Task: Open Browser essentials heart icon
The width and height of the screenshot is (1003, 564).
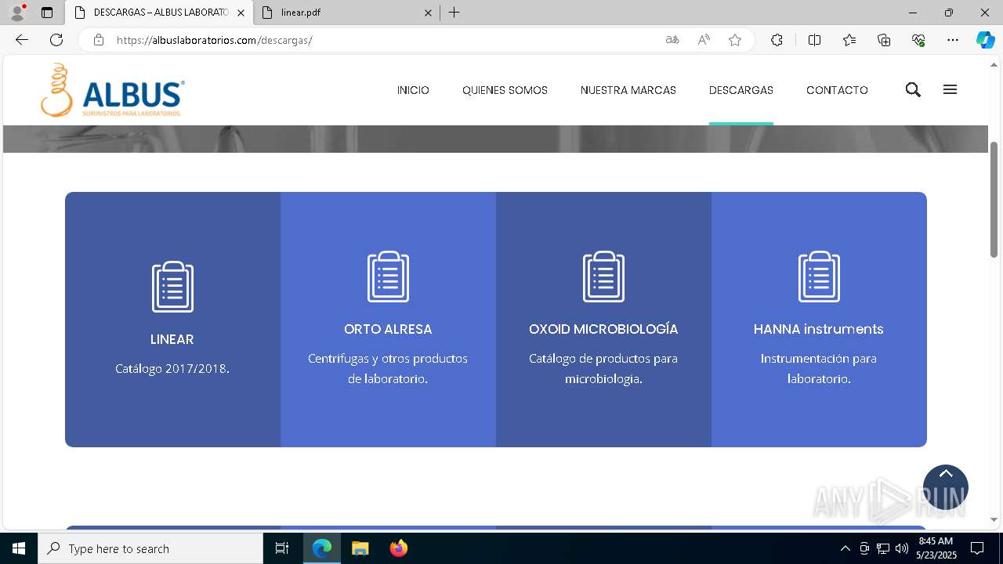Action: coord(918,40)
